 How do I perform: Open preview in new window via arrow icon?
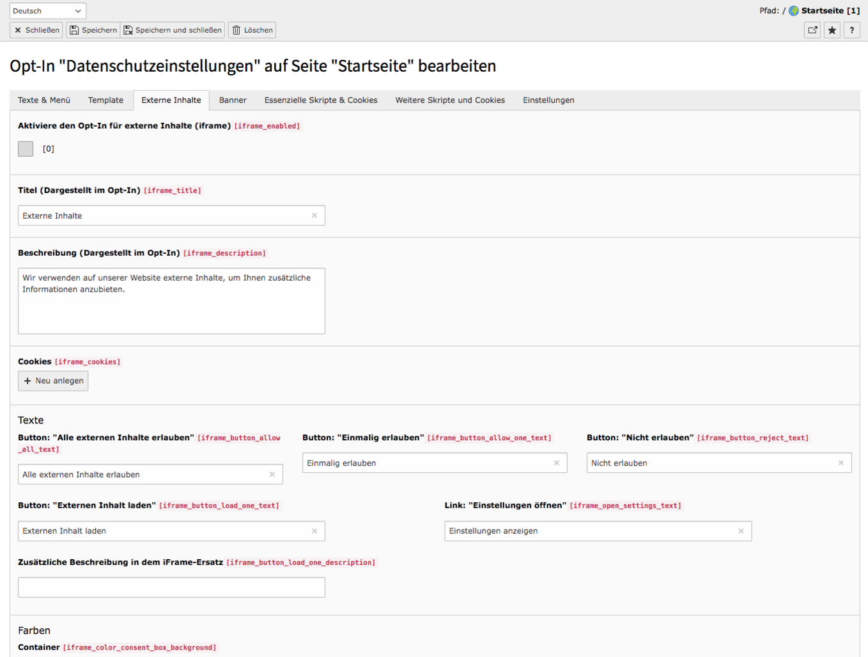click(x=812, y=30)
